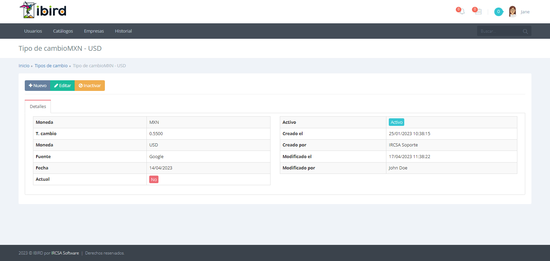The width and height of the screenshot is (550, 261).
Task: Click the MXN currency value
Action: [x=154, y=122]
